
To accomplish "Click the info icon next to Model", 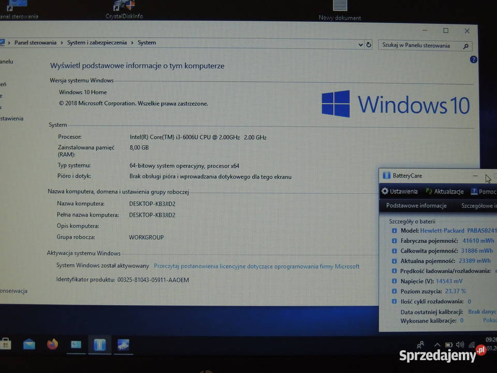I will pyautogui.click(x=394, y=231).
